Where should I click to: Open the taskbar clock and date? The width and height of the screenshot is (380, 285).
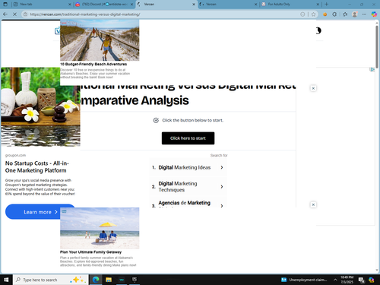coord(347,280)
